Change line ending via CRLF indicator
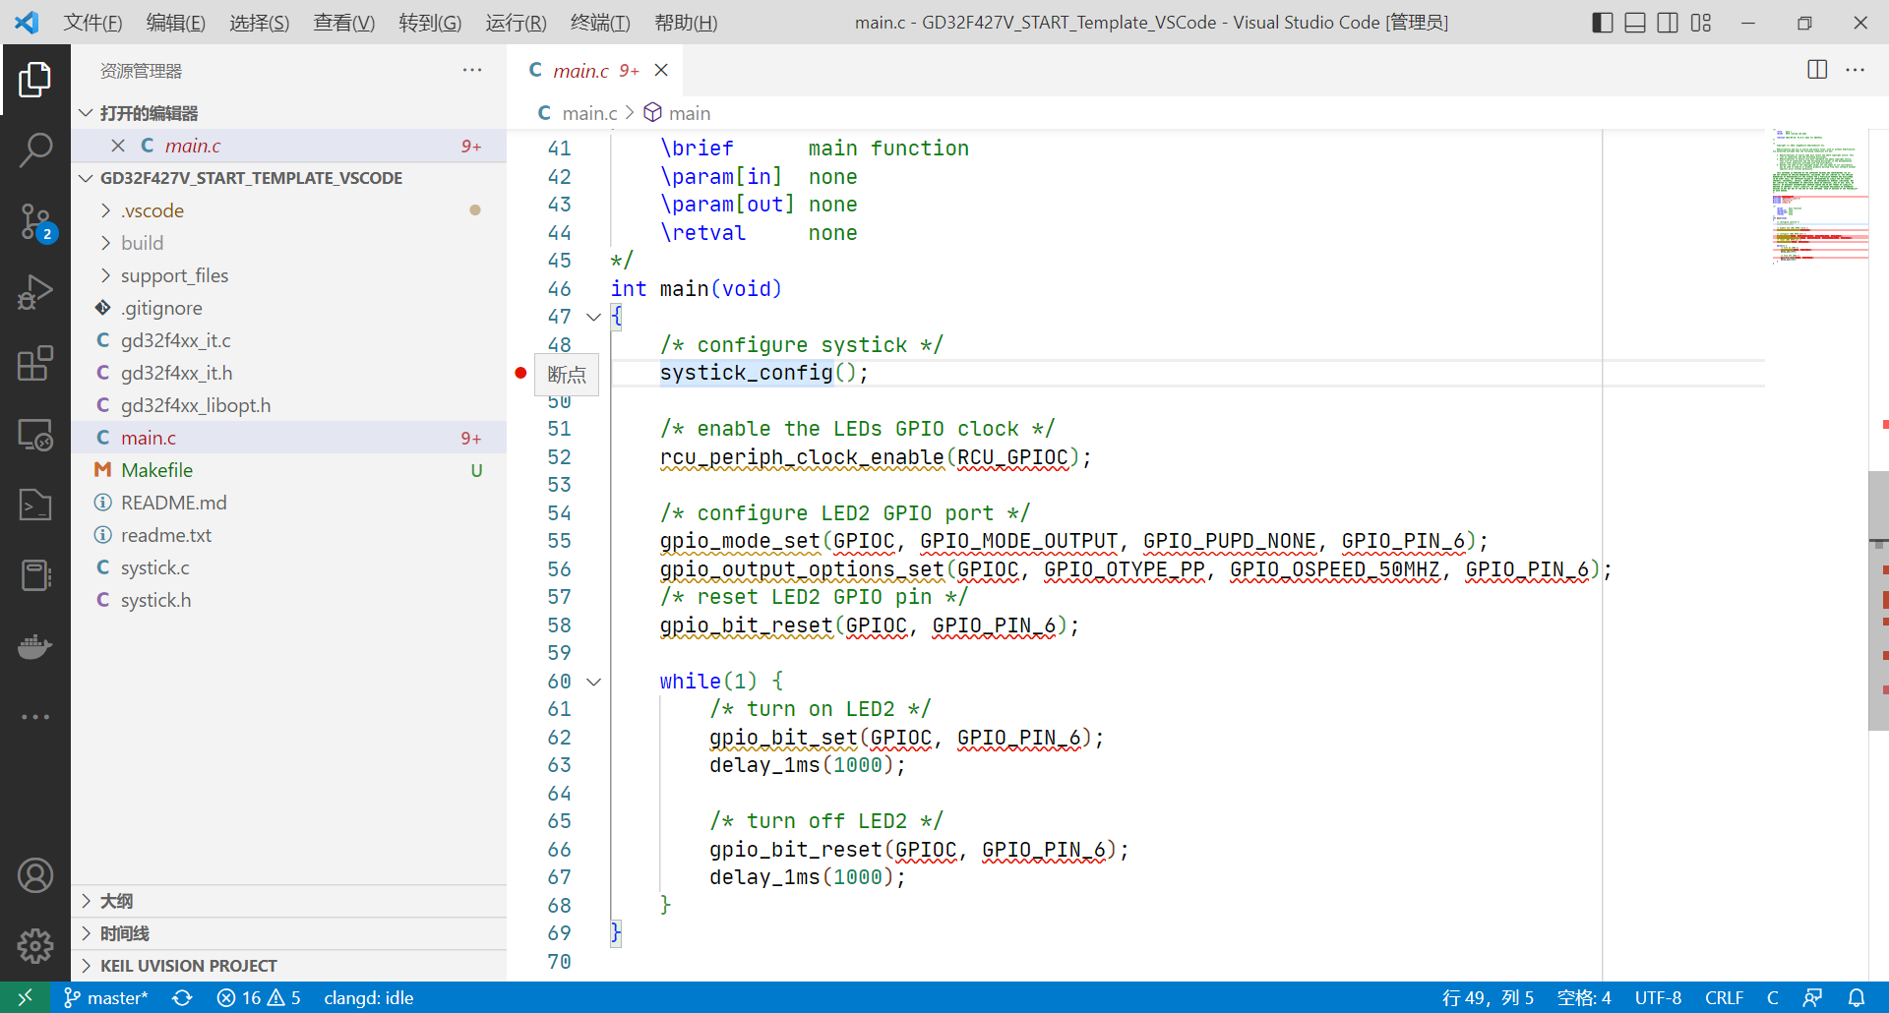This screenshot has height=1013, width=1889. [x=1724, y=997]
